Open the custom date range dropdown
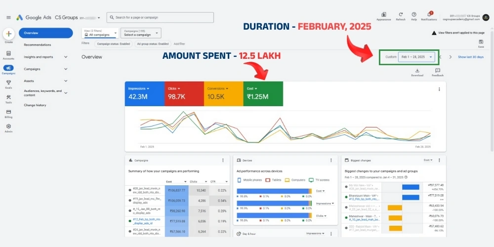Image resolution: width=494 pixels, height=247 pixels. (416, 57)
